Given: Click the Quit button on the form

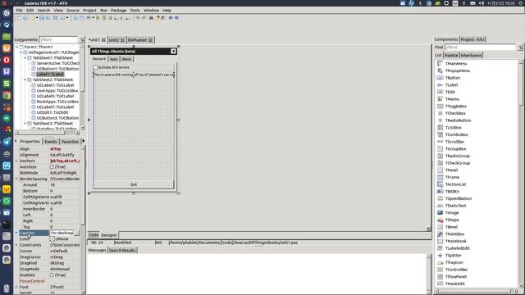Looking at the screenshot, I should coord(134,184).
